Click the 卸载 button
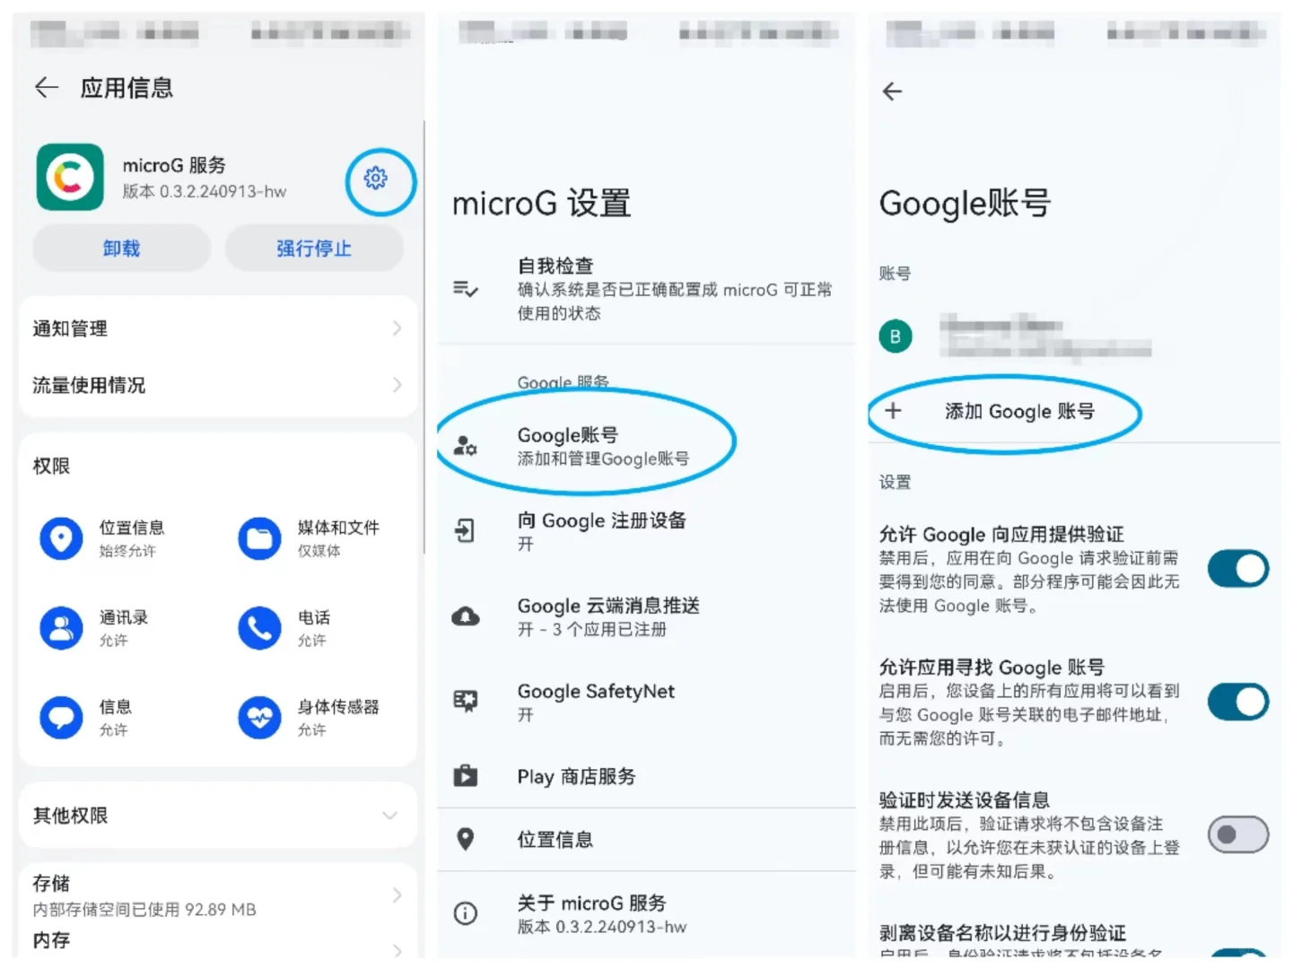The image size is (1293, 969). click(x=121, y=249)
